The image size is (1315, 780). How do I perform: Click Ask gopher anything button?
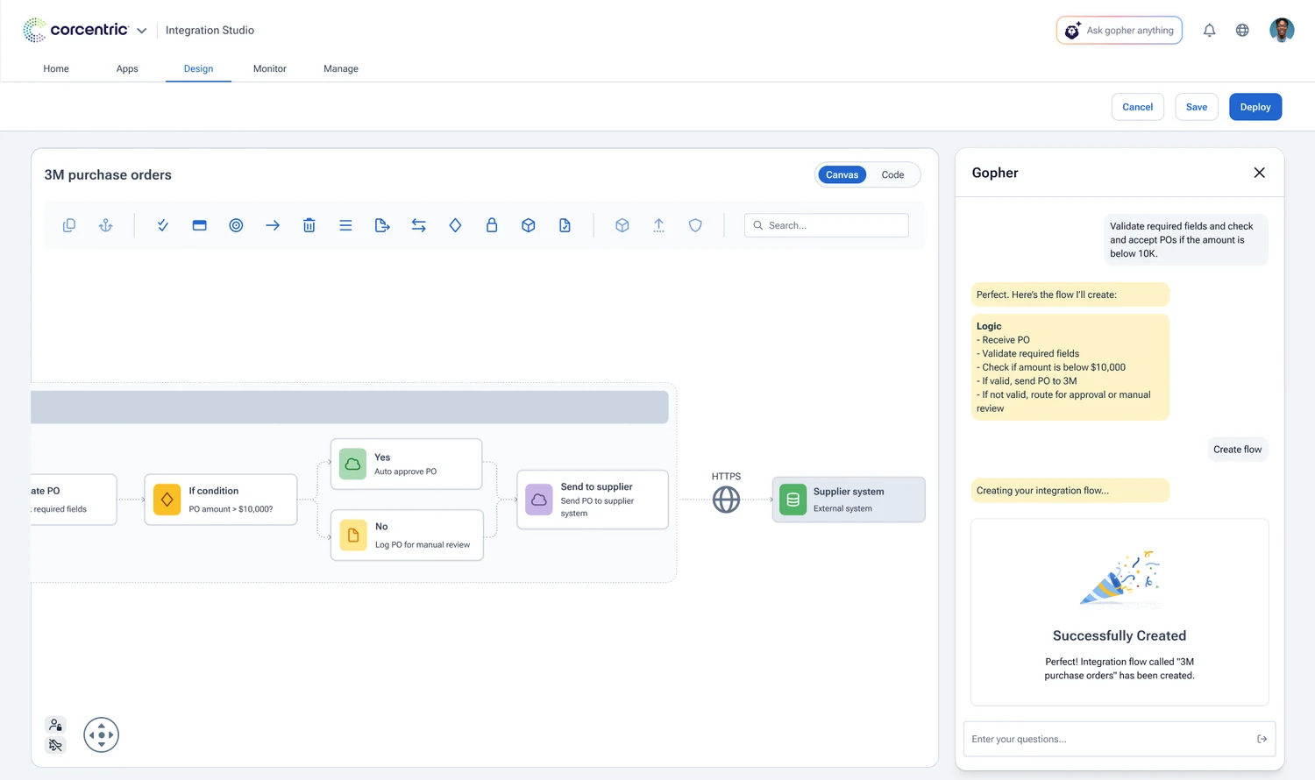pyautogui.click(x=1120, y=30)
